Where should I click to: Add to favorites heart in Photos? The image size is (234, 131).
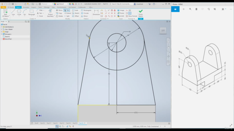point(203,9)
